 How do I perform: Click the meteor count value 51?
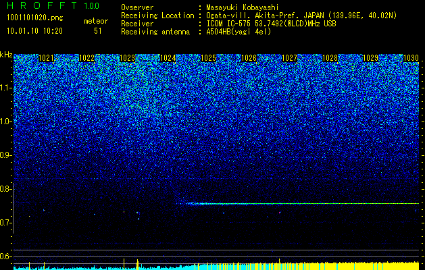click(x=97, y=31)
